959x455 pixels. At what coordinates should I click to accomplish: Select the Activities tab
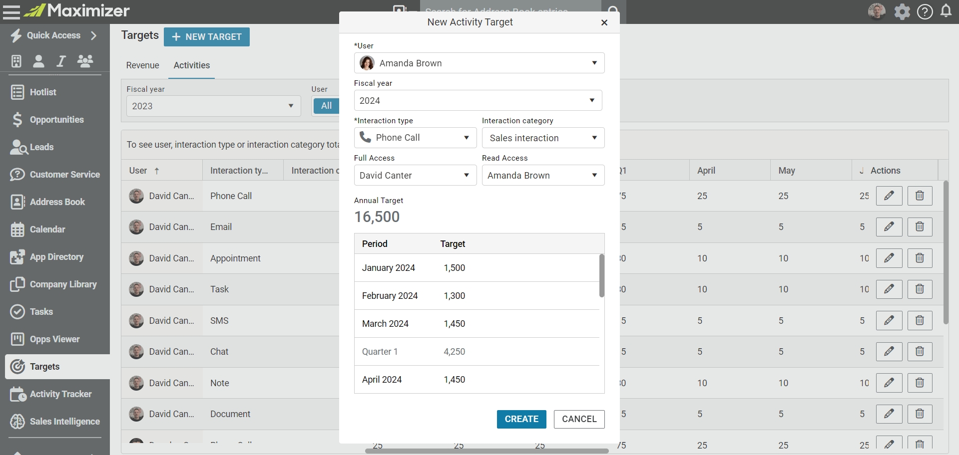(191, 65)
